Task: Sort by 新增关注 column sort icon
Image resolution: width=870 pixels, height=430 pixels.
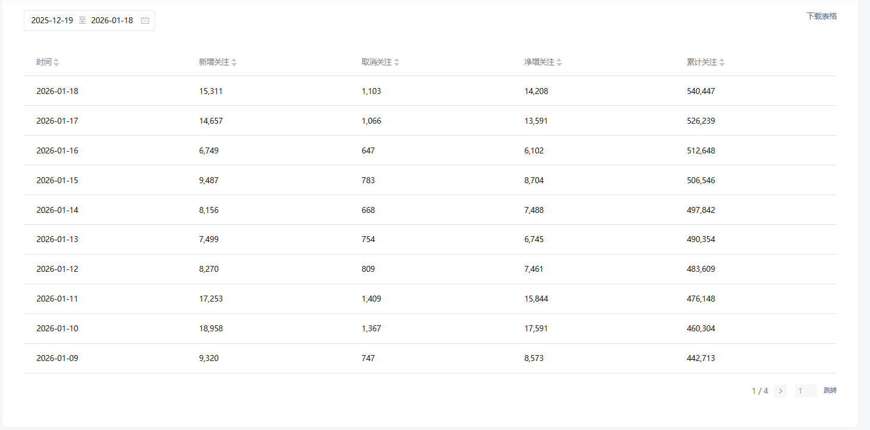Action: coord(234,62)
